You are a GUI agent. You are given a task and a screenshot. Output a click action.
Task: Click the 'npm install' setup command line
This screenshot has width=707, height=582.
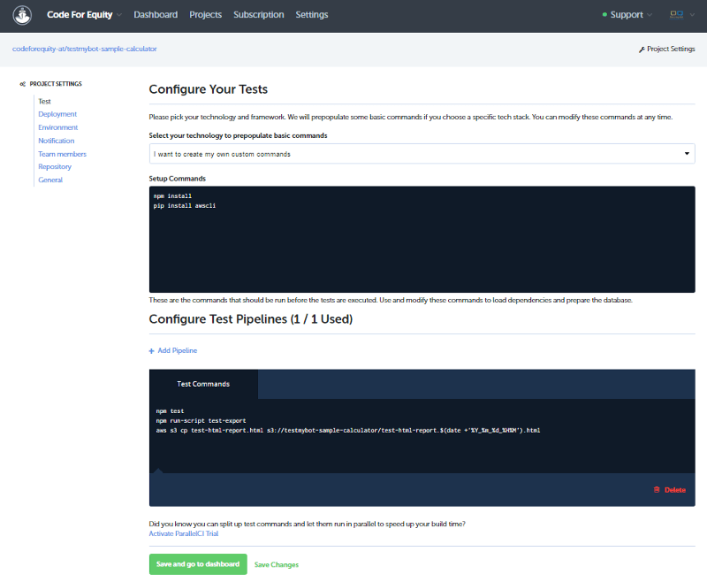172,196
